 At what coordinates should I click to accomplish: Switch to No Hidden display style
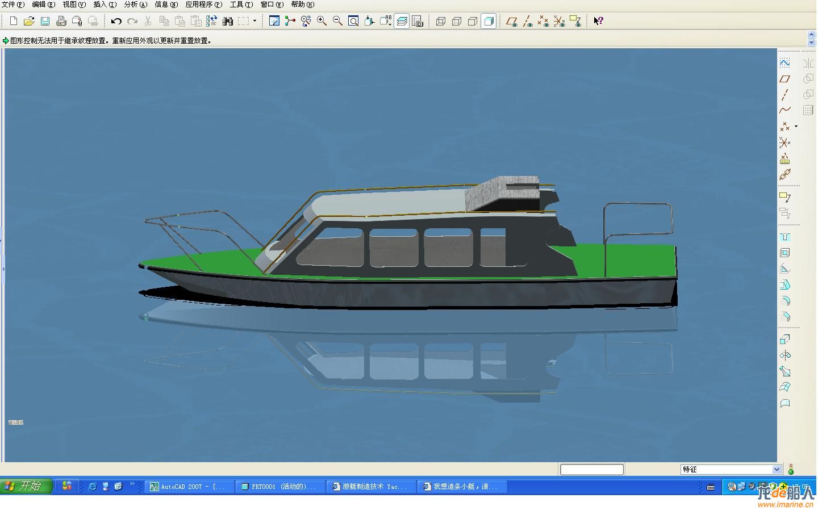click(472, 21)
